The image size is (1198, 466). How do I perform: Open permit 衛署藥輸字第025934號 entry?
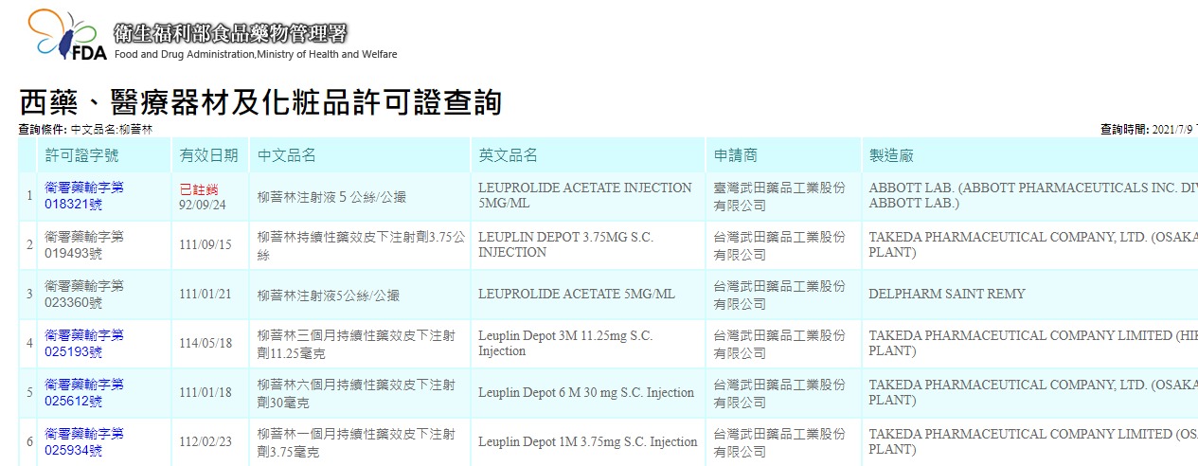tap(83, 442)
